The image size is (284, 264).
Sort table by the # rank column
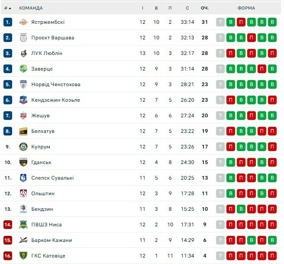click(x=7, y=8)
